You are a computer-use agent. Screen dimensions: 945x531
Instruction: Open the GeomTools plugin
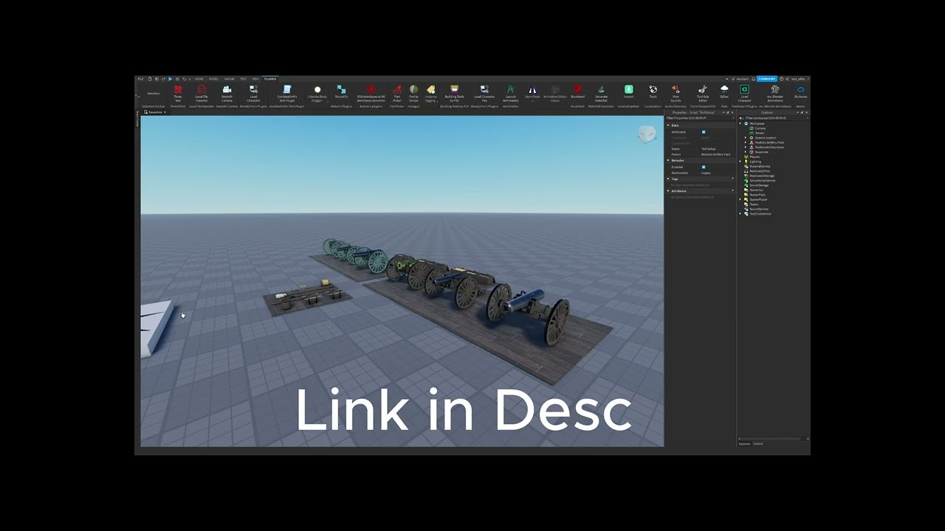click(x=532, y=93)
